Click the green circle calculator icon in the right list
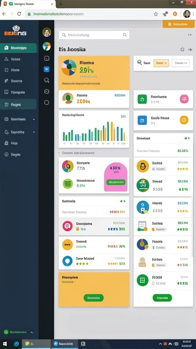 coord(143,280)
